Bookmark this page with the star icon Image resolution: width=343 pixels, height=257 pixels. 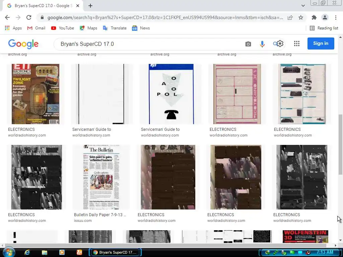pyautogui.click(x=301, y=17)
